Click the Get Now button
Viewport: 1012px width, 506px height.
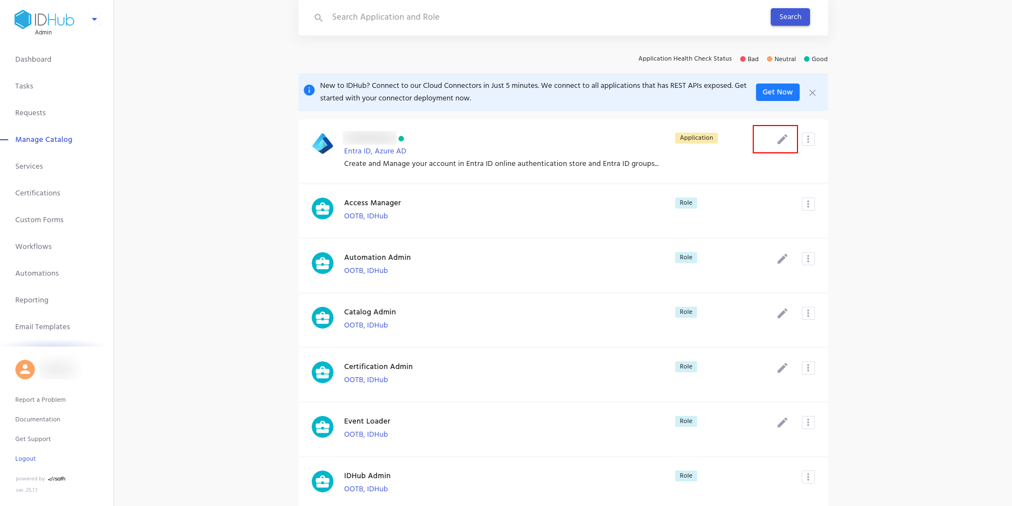(777, 92)
